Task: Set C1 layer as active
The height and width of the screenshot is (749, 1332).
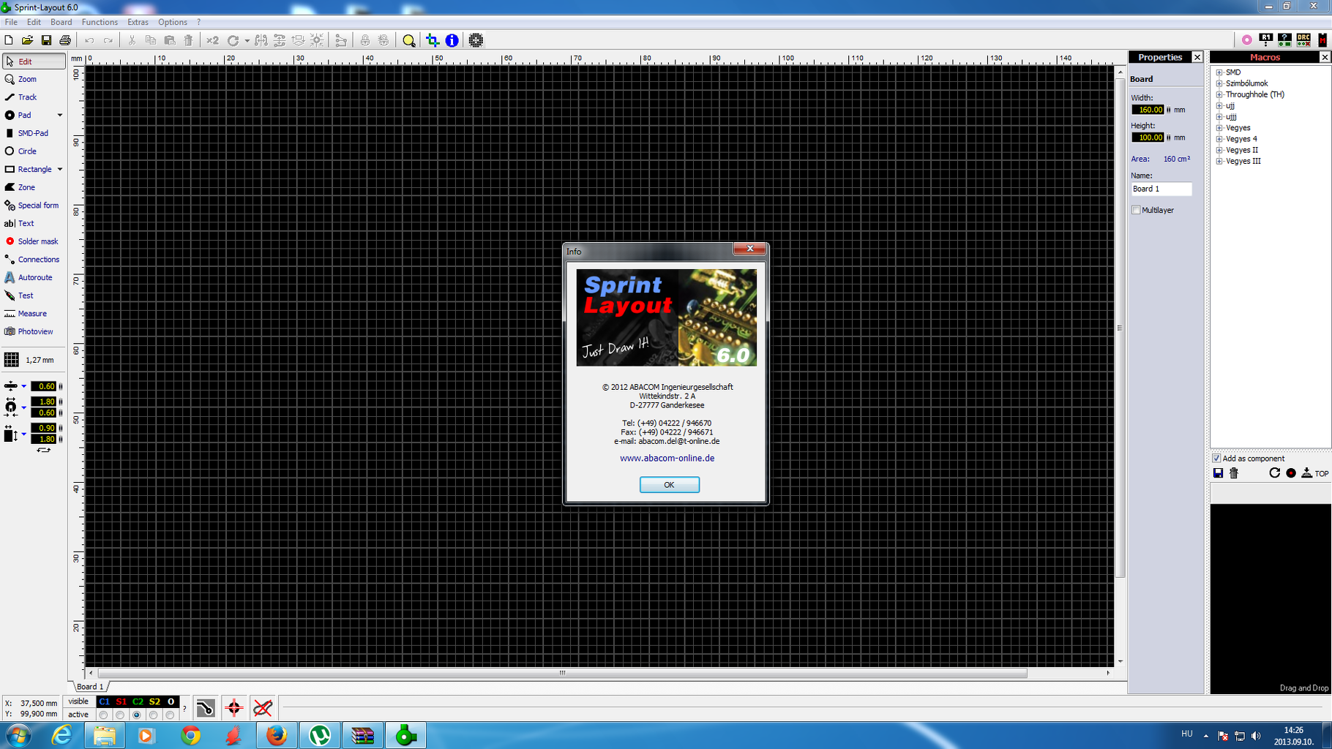Action: point(103,715)
